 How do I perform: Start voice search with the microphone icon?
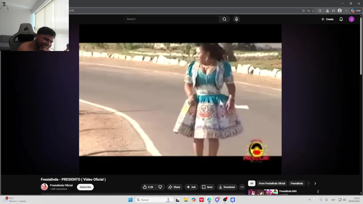point(237,19)
